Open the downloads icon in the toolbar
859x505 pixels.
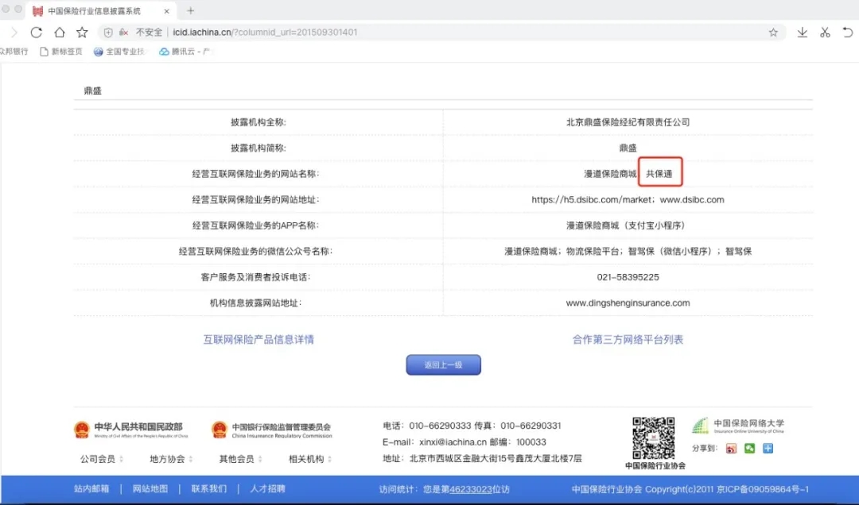pos(802,33)
